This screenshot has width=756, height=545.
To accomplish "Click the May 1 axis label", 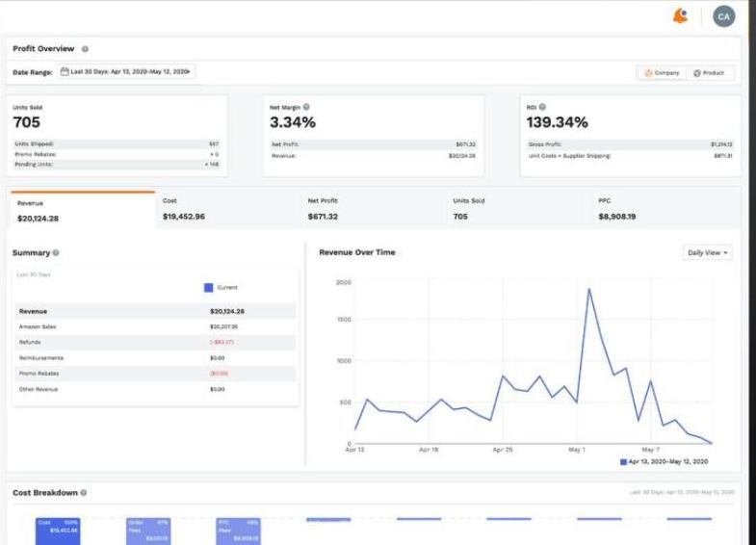I will tap(577, 450).
